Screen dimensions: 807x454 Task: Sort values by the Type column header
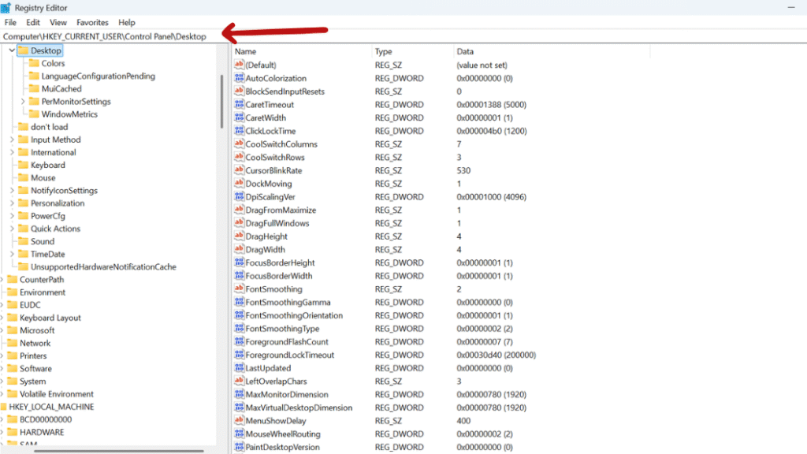(413, 51)
